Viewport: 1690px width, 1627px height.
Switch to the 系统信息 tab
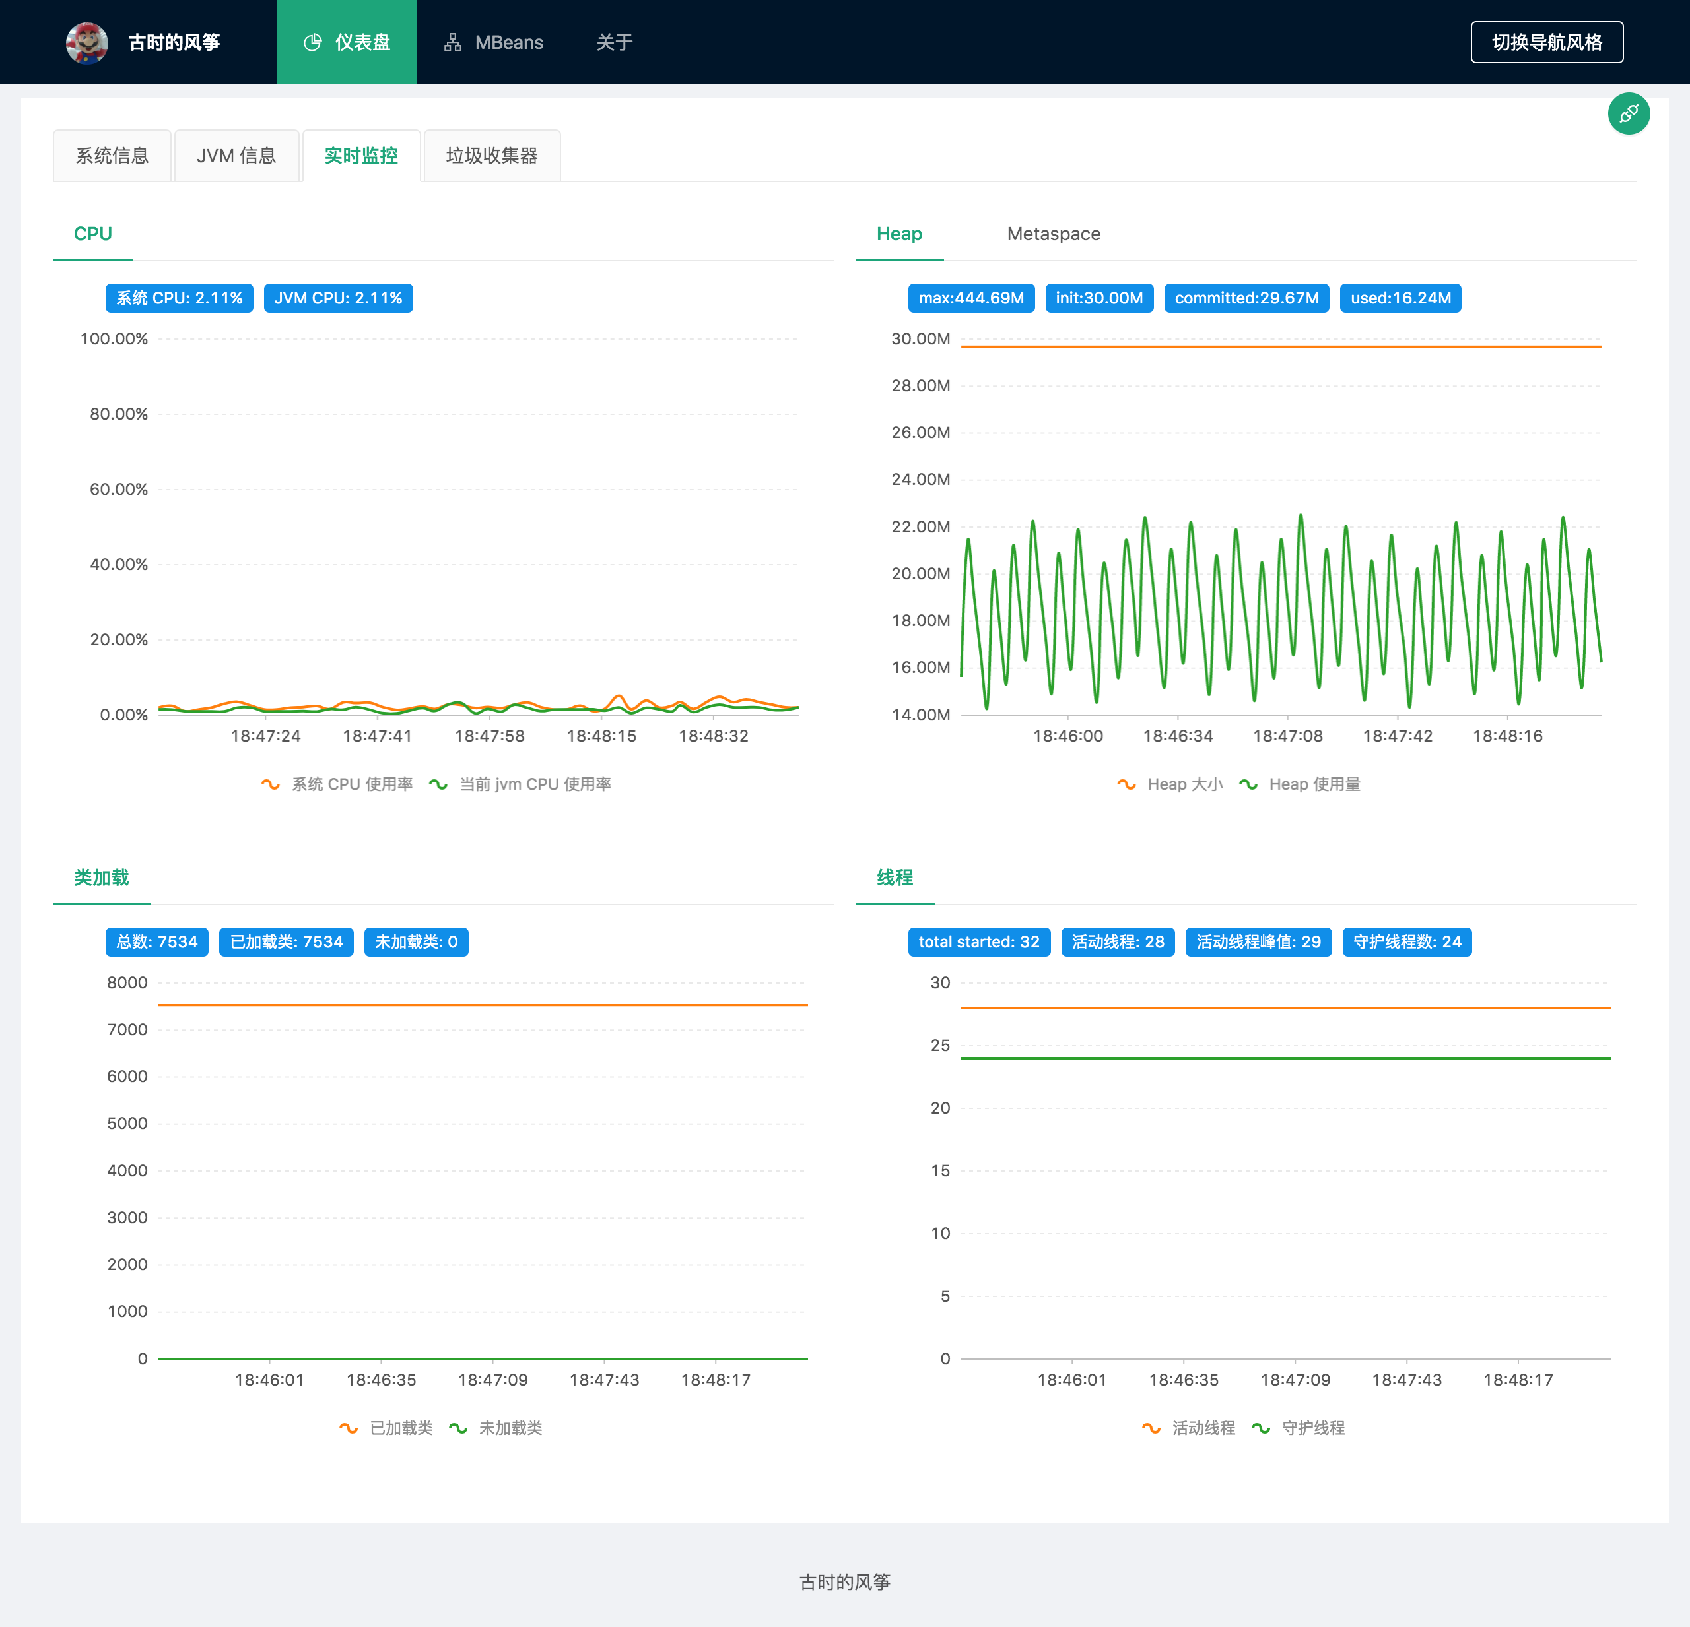[x=112, y=156]
